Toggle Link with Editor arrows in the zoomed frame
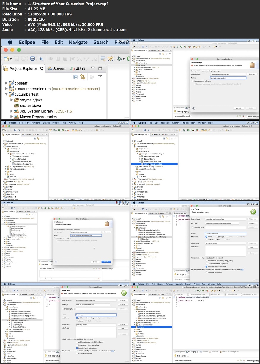Viewport: 260px width, 364px height. point(83,77)
